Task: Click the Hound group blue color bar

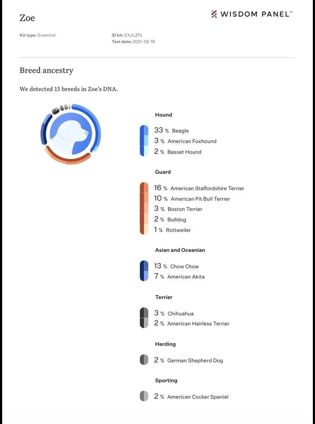Action: pos(144,141)
